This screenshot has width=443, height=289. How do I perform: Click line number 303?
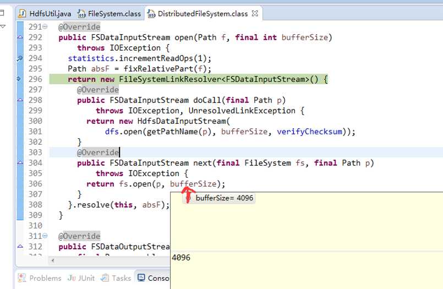coord(35,152)
